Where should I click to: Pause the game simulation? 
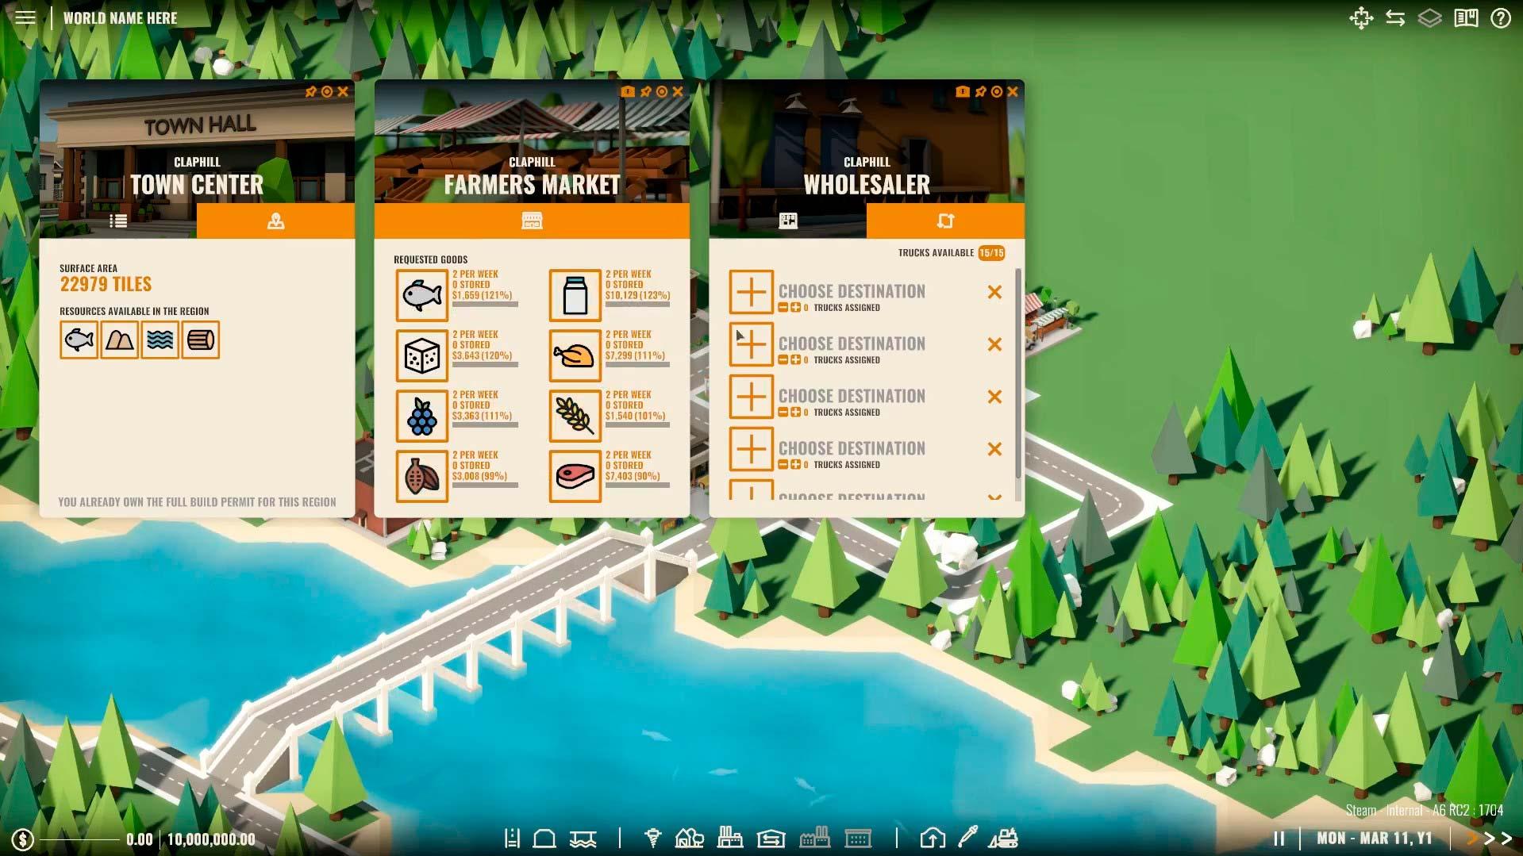coord(1279,838)
